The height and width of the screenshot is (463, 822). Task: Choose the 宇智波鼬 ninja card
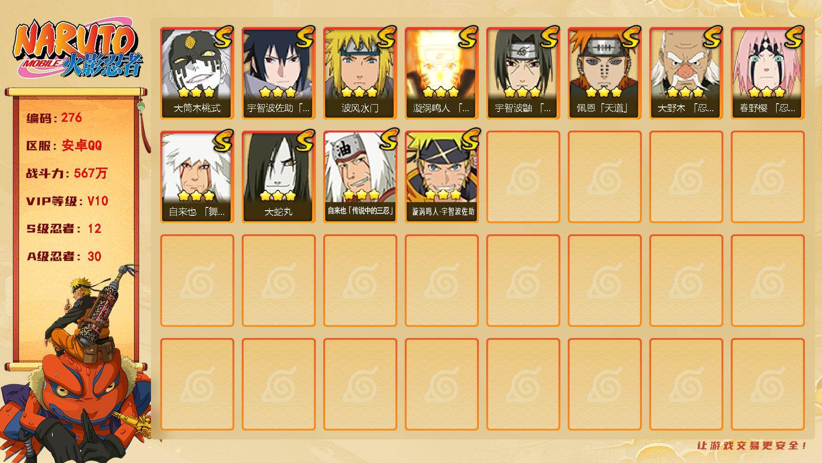(523, 73)
